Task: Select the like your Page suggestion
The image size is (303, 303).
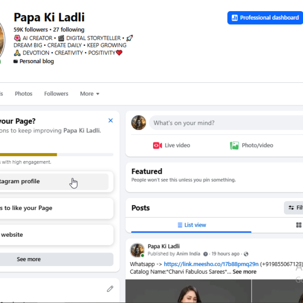Action: point(56,208)
